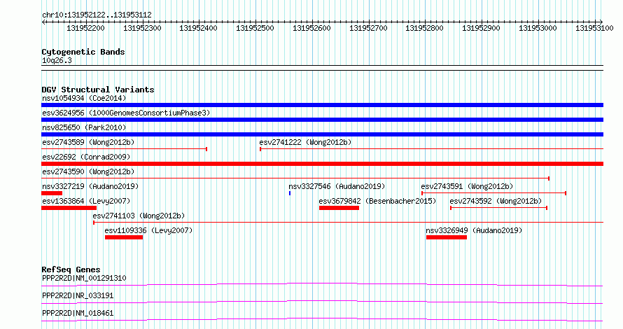
Task: Click the red bar under esv3679842
Action: [x=339, y=208]
